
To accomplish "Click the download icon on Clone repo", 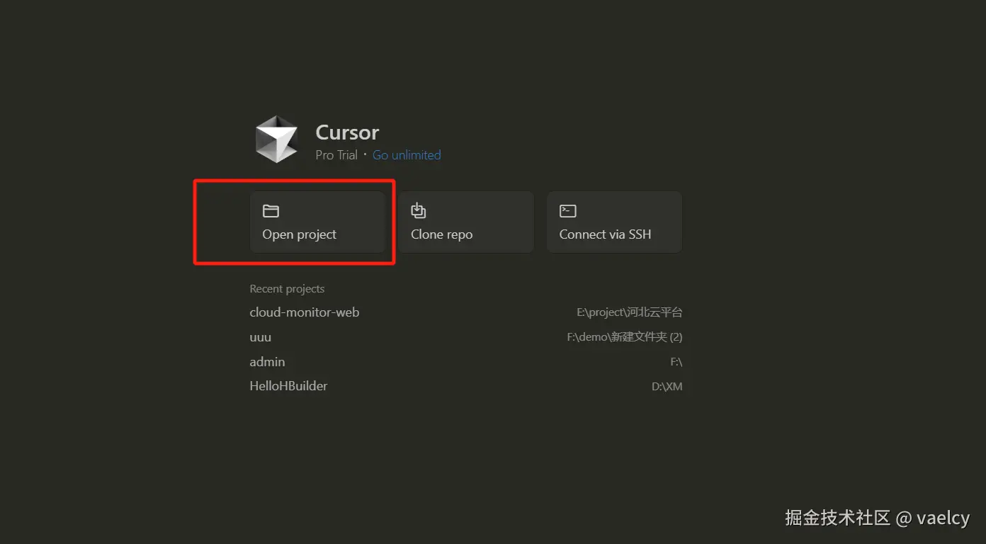I will [419, 210].
